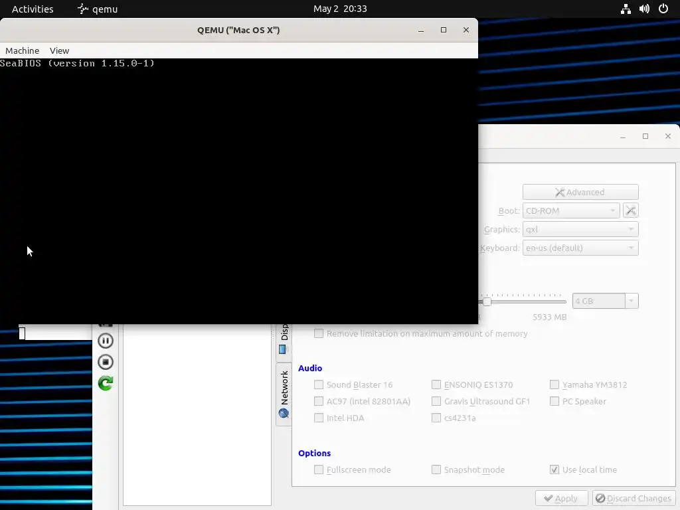Open the date and time clock panel
680x510 pixels.
pos(340,9)
